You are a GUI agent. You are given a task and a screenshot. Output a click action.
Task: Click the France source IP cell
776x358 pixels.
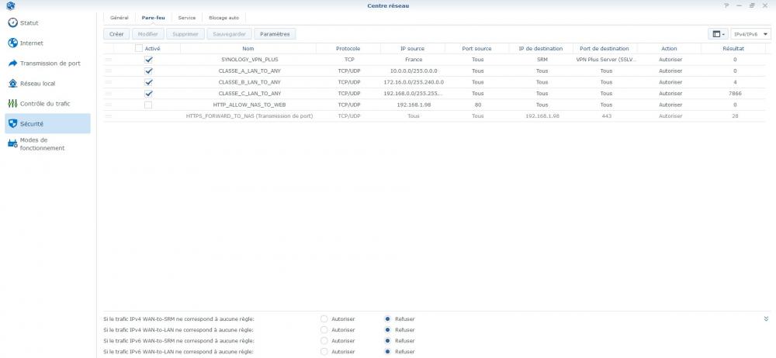(x=414, y=60)
